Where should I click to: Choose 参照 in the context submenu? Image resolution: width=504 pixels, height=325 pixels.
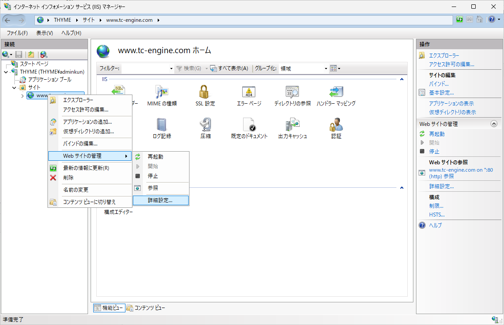pos(161,188)
